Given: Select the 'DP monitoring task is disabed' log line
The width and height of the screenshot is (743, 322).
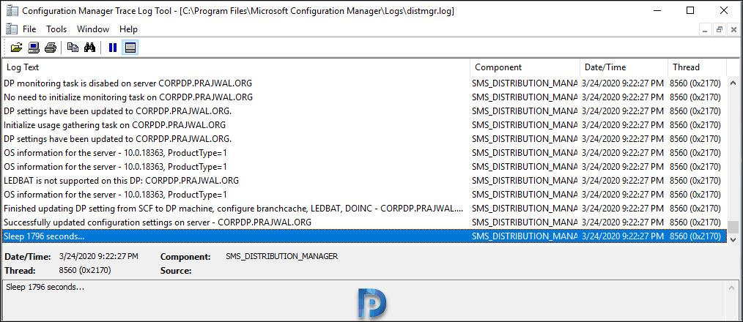Looking at the screenshot, I should pos(365,83).
